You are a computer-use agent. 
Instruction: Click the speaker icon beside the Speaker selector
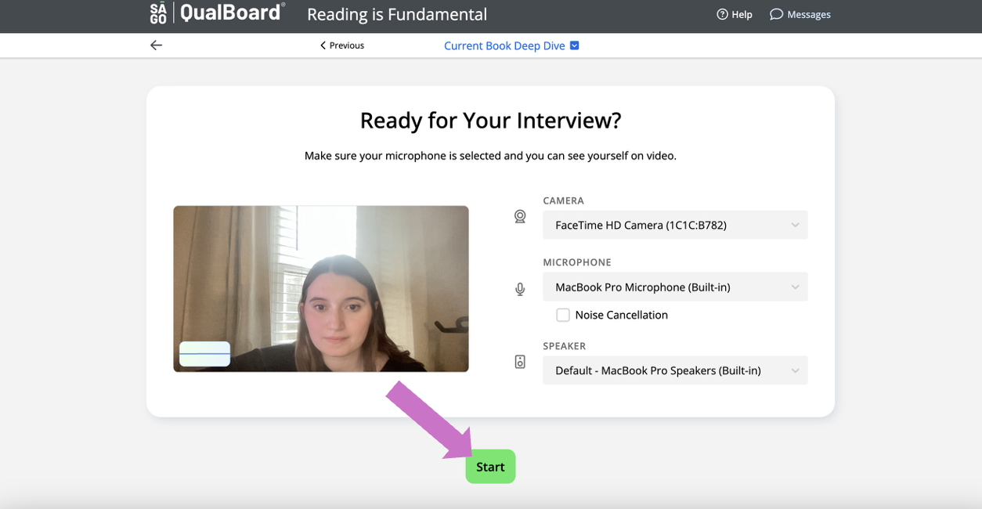(x=519, y=361)
